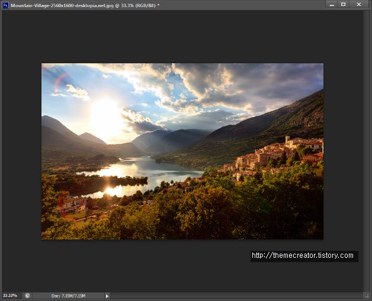Click the 33.33% zoom level field

pyautogui.click(x=10, y=296)
